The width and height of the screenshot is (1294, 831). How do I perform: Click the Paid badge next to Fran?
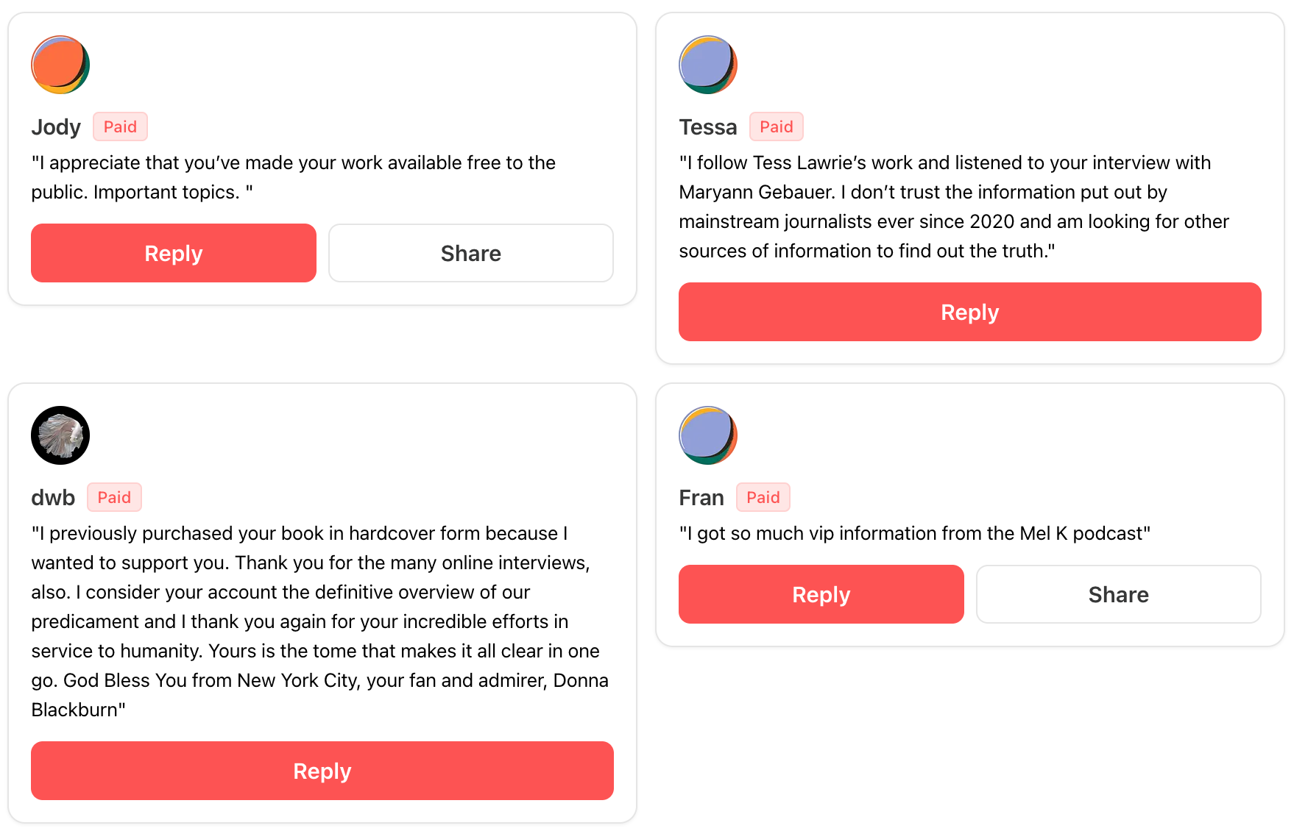[x=763, y=497]
